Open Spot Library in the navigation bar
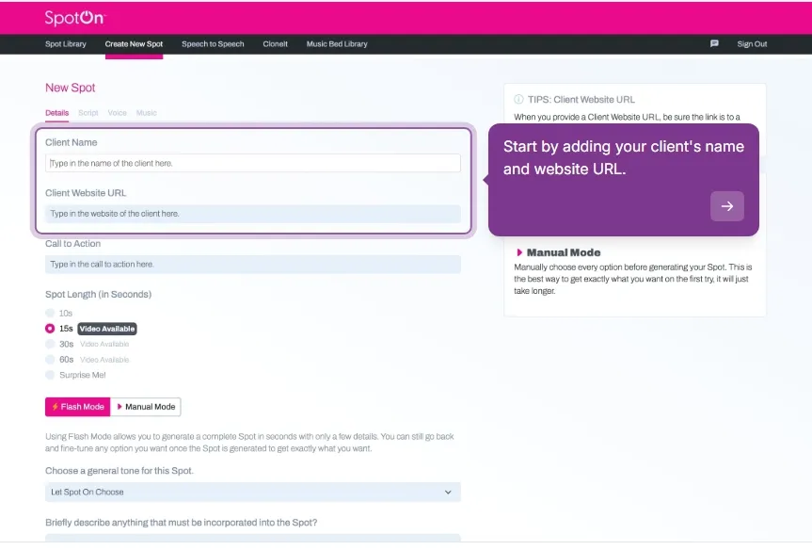812x550 pixels. 65,44
